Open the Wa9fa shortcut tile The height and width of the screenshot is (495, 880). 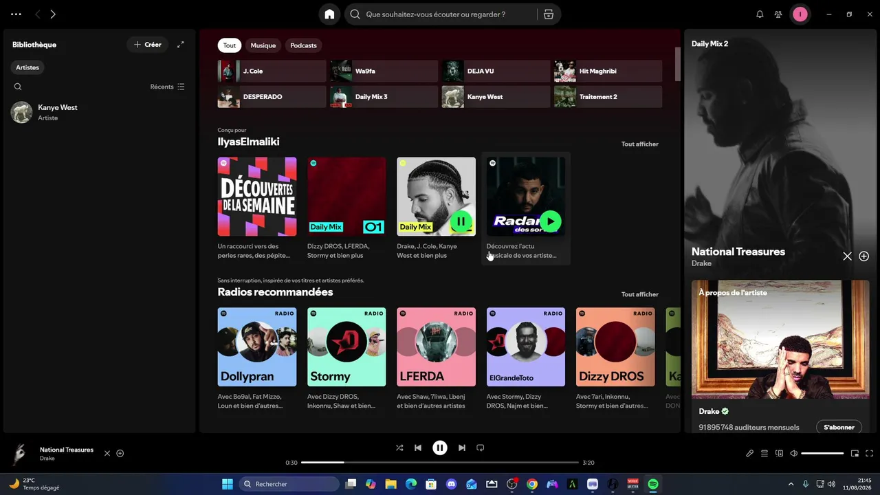pyautogui.click(x=384, y=71)
